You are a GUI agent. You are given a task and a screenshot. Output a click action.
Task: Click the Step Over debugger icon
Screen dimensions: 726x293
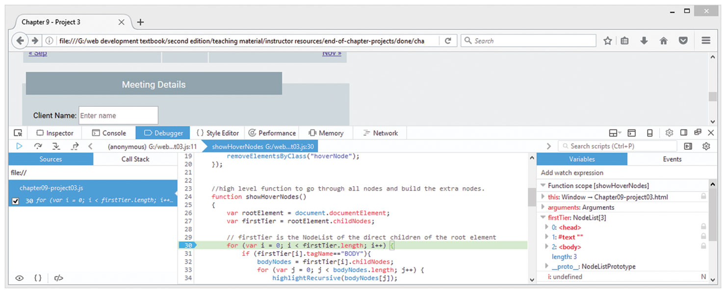click(38, 146)
